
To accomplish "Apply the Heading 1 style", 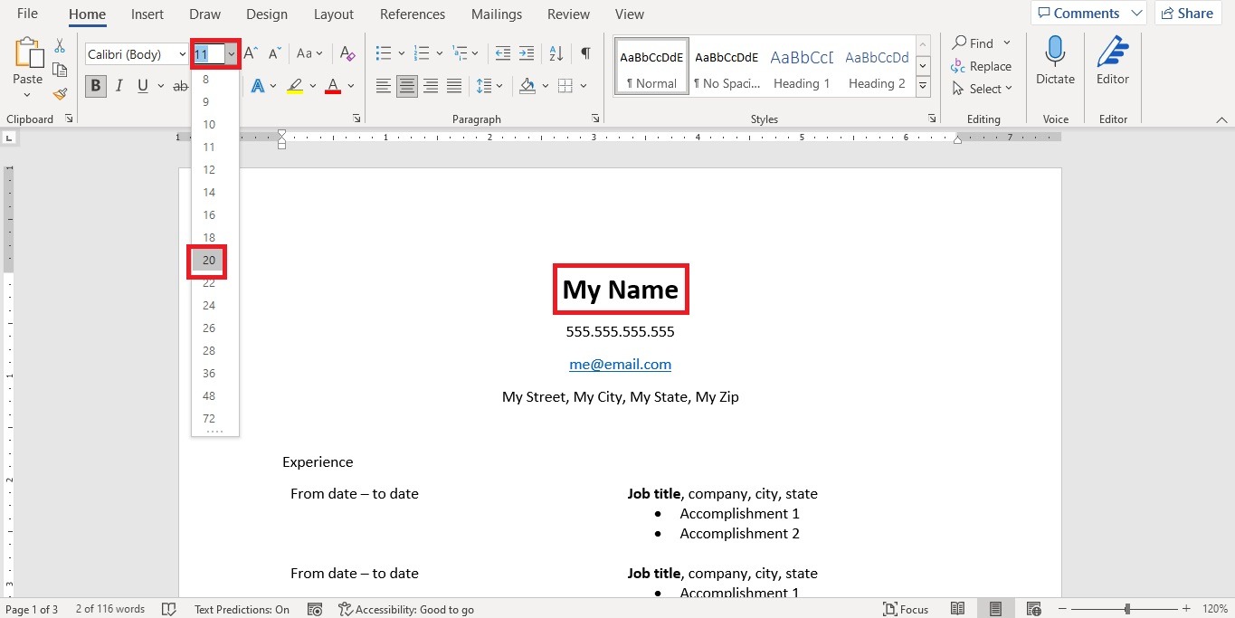I will tap(802, 67).
